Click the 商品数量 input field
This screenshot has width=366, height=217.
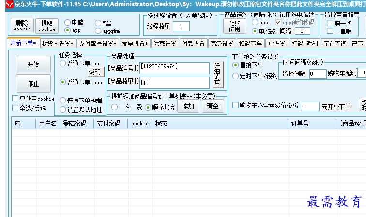click(x=174, y=83)
